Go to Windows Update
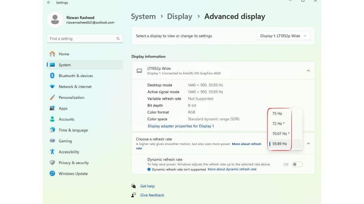The image size is (364, 204). tap(73, 173)
